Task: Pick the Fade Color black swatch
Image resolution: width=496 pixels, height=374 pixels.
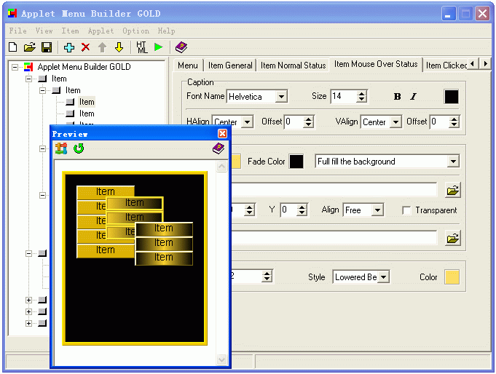Action: pos(296,162)
